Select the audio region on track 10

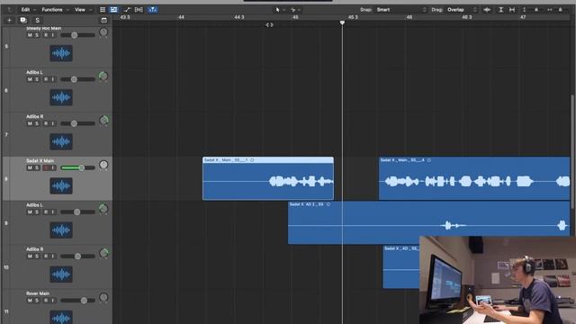point(401,266)
